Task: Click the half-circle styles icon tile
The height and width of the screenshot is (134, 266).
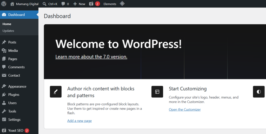Action: click(259, 92)
